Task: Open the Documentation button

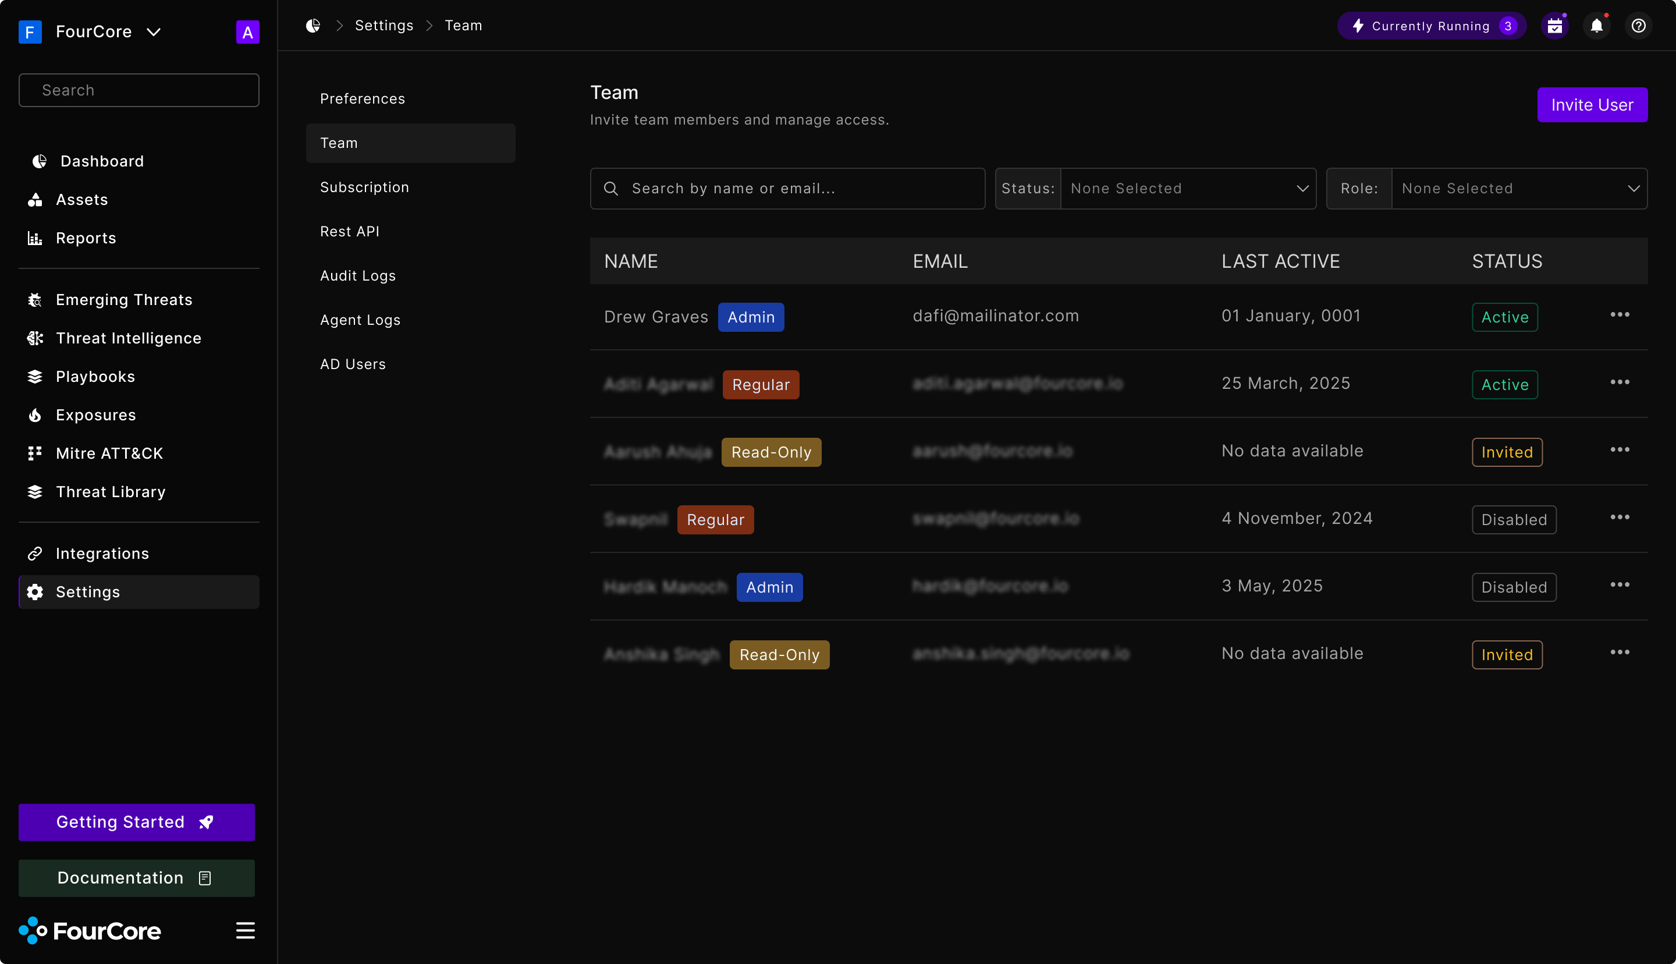Action: pyautogui.click(x=136, y=878)
